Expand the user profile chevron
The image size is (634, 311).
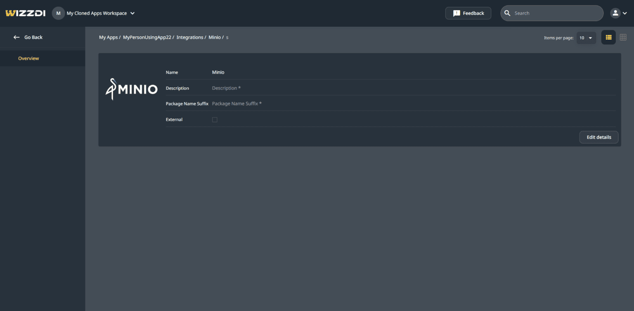pyautogui.click(x=625, y=13)
